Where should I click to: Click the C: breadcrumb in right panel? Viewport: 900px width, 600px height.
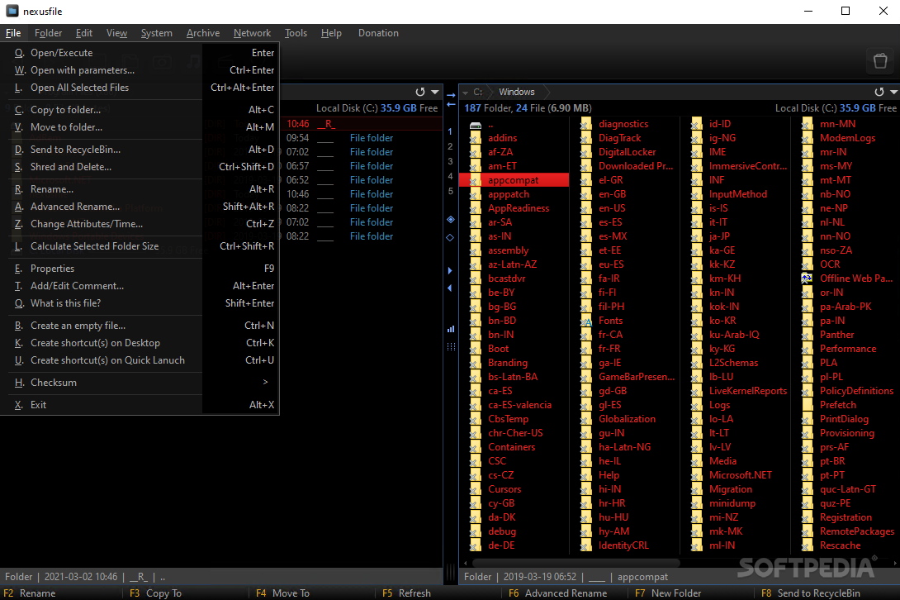tap(477, 92)
